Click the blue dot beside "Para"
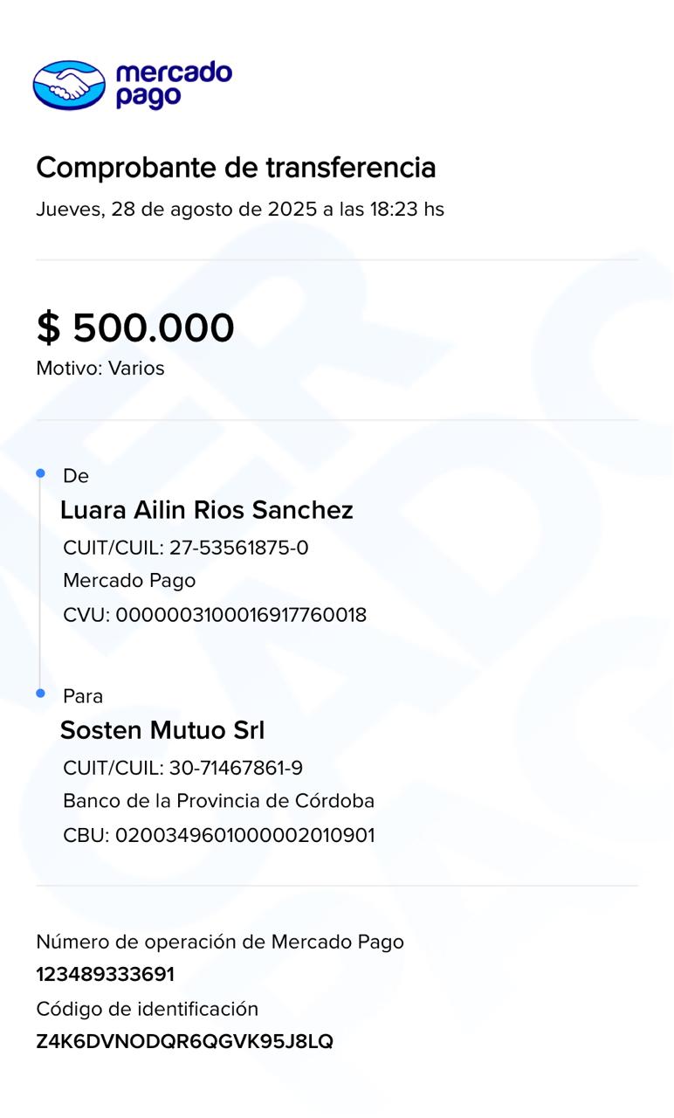 (x=40, y=694)
